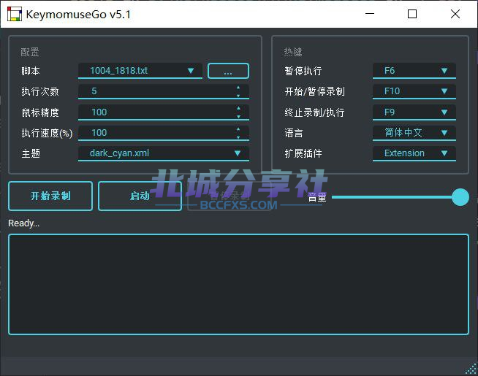The width and height of the screenshot is (478, 376).
Task: Open the theme dropdown dark_cyan.xml
Action: 164,153
